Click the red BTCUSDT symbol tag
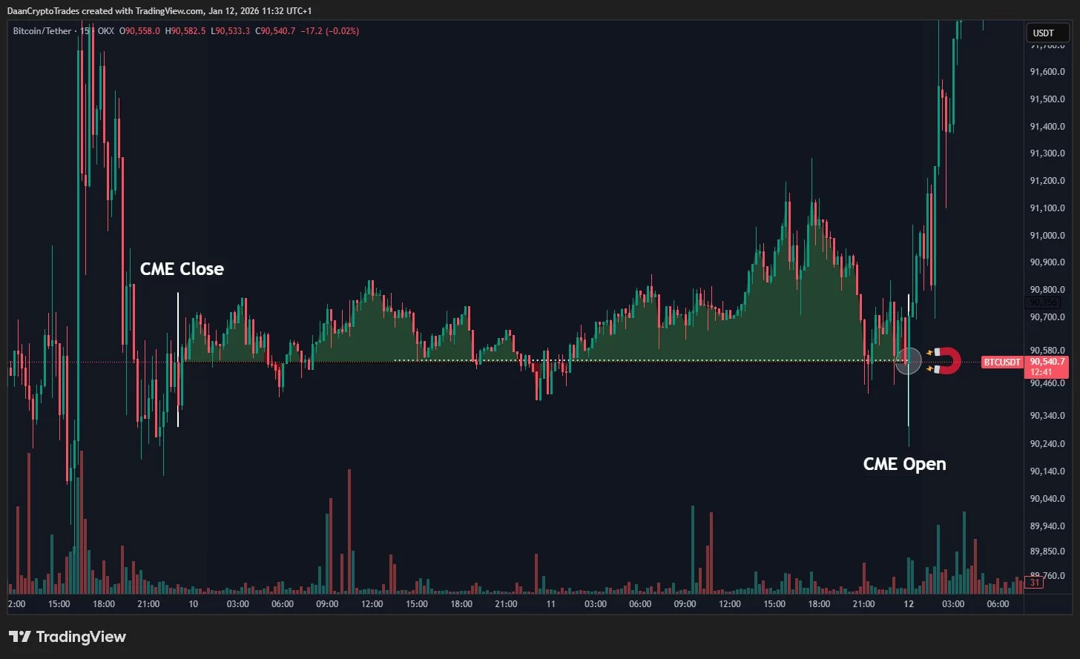This screenshot has width=1080, height=659. click(x=1003, y=362)
